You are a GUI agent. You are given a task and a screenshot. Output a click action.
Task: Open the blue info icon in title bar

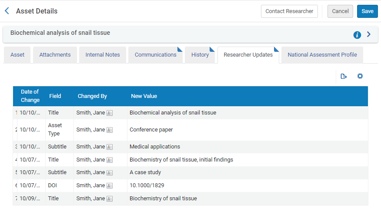click(x=357, y=35)
